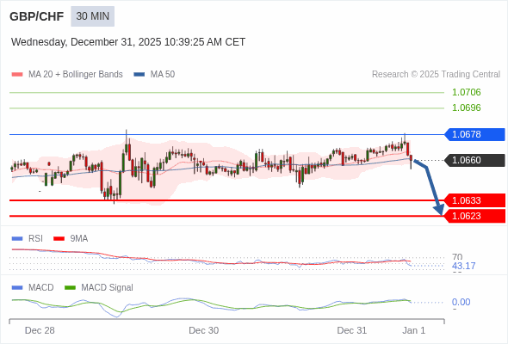Click the red 1.0623 support price tag
This screenshot has height=344, width=508.
coord(474,216)
